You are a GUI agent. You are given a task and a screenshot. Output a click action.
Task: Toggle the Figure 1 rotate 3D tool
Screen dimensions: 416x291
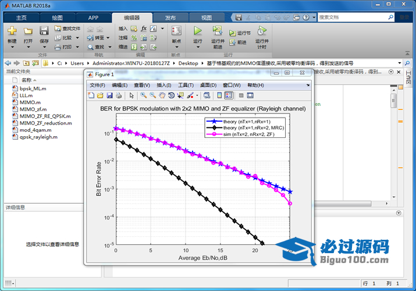(172, 95)
